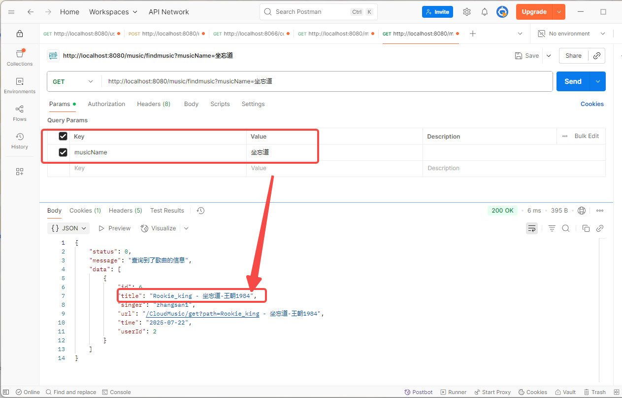Viewport: 622px width, 398px height.
Task: Click the Share button
Action: 573,56
